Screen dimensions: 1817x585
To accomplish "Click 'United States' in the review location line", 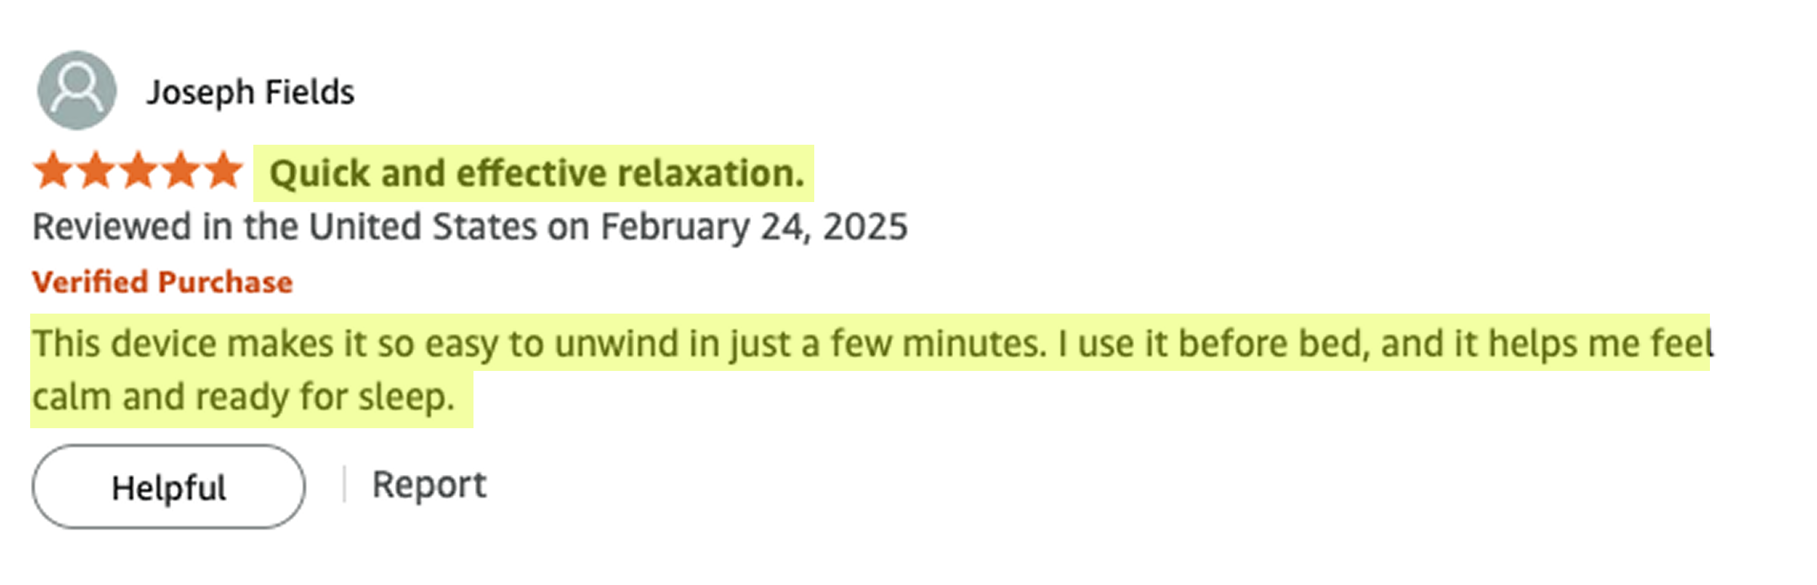I will point(422,227).
